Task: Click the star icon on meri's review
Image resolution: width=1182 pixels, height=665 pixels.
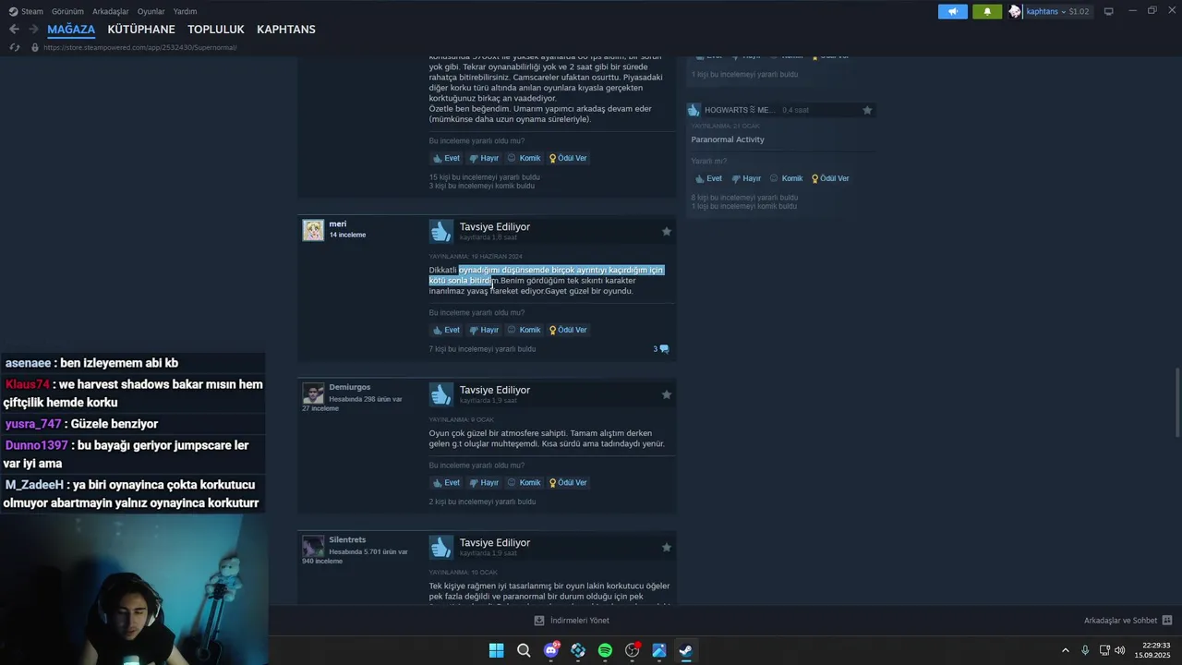Action: pyautogui.click(x=667, y=232)
